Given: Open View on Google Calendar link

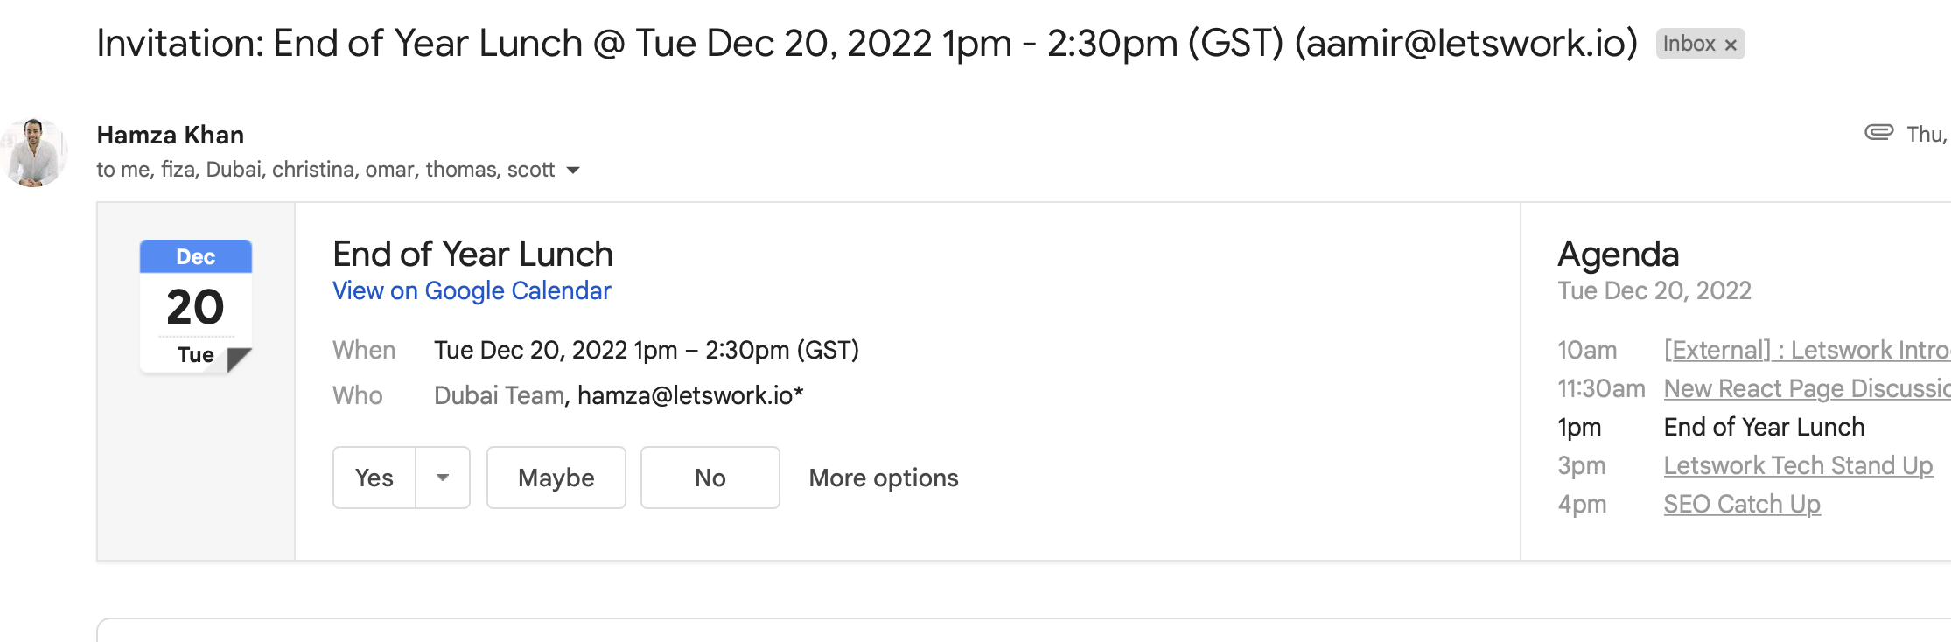Looking at the screenshot, I should [472, 290].
